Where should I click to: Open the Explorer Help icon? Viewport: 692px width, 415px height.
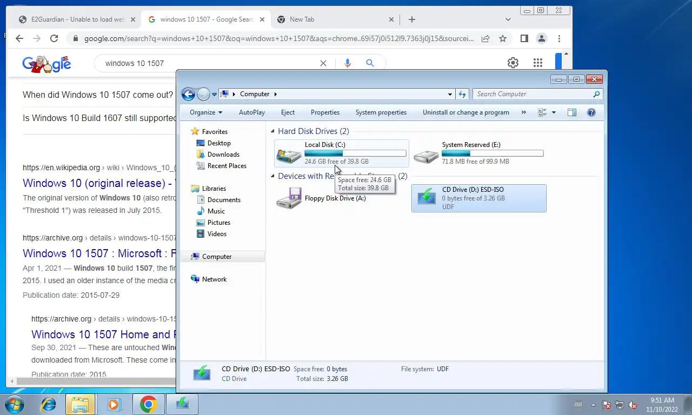[x=591, y=112]
